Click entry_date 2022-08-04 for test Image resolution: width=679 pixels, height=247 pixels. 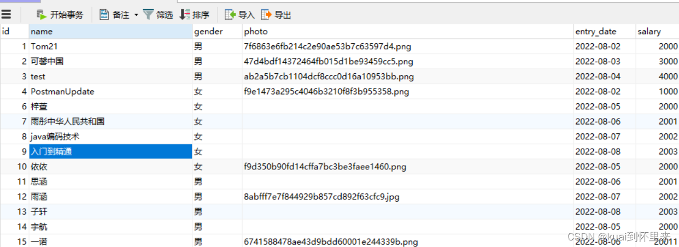coord(605,77)
